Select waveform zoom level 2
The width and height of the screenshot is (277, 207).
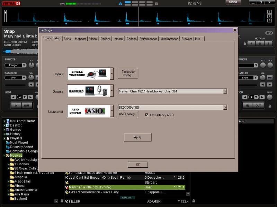(269, 16)
